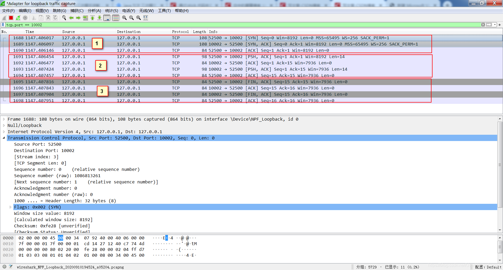This screenshot has height=270, width=503.
Task: Zoom out of packet text
Action: 132,18
